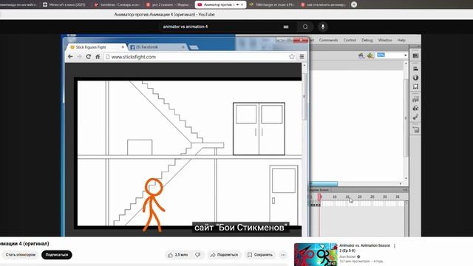Open the Animator vs. Animation Season 2 thumbnail

click(x=316, y=254)
